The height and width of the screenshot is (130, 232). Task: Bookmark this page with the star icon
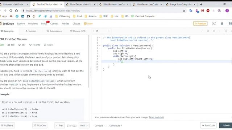[x=184, y=10]
